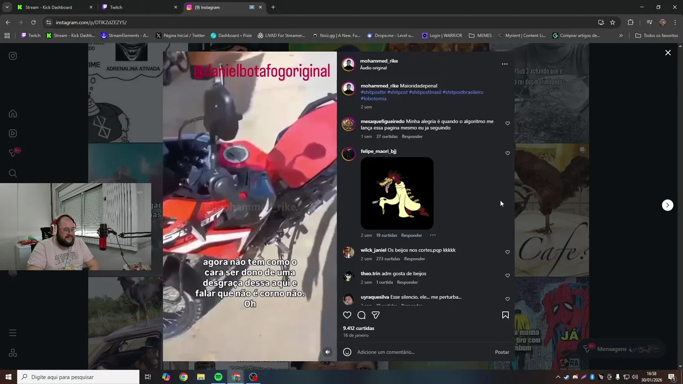683x384 pixels.
Task: Open the hamburger More menu in sidebar
Action: [13, 333]
